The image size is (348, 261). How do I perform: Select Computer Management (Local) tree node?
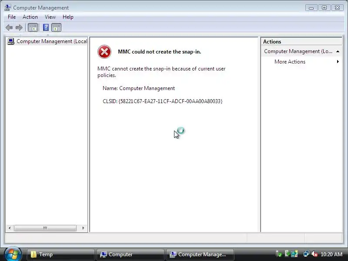click(x=47, y=41)
